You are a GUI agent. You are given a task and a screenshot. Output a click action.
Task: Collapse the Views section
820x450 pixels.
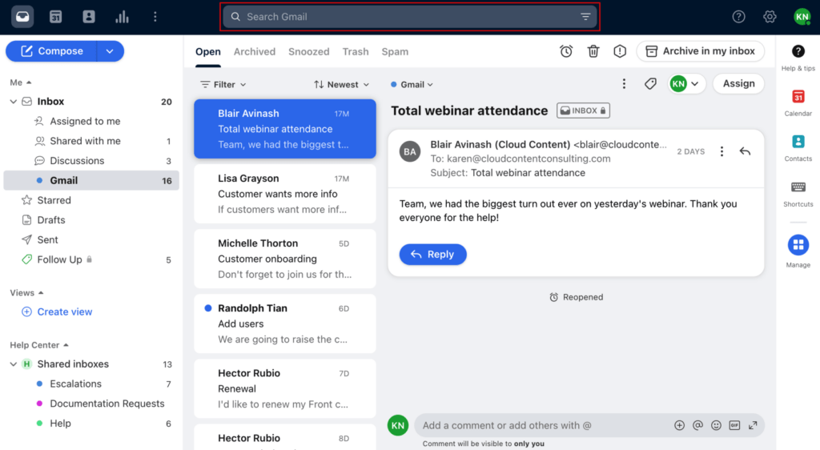click(x=26, y=293)
